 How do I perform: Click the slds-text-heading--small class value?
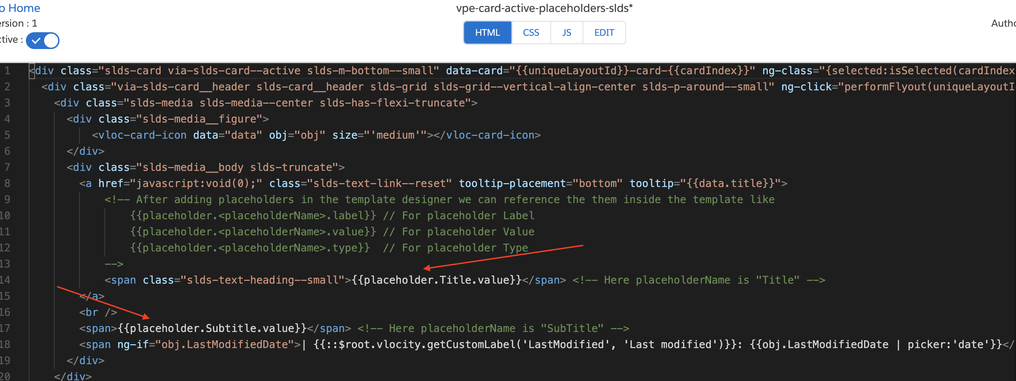click(263, 280)
